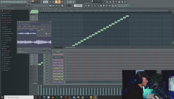This screenshot has width=174, height=99.
Task: Click the plugin picker plug icon
Action: point(104,5)
